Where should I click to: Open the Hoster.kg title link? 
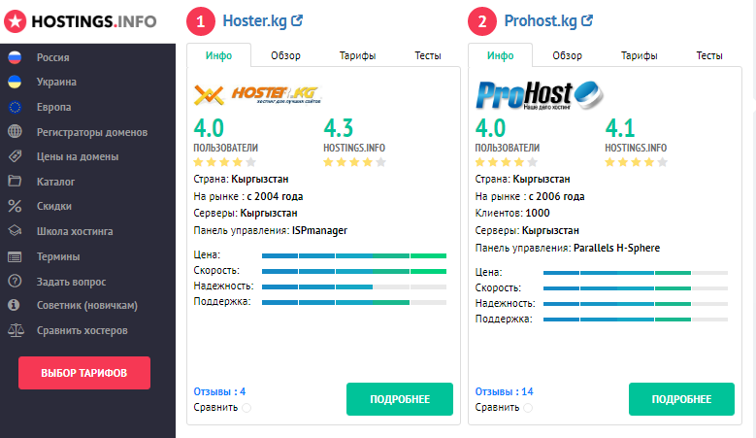(254, 20)
